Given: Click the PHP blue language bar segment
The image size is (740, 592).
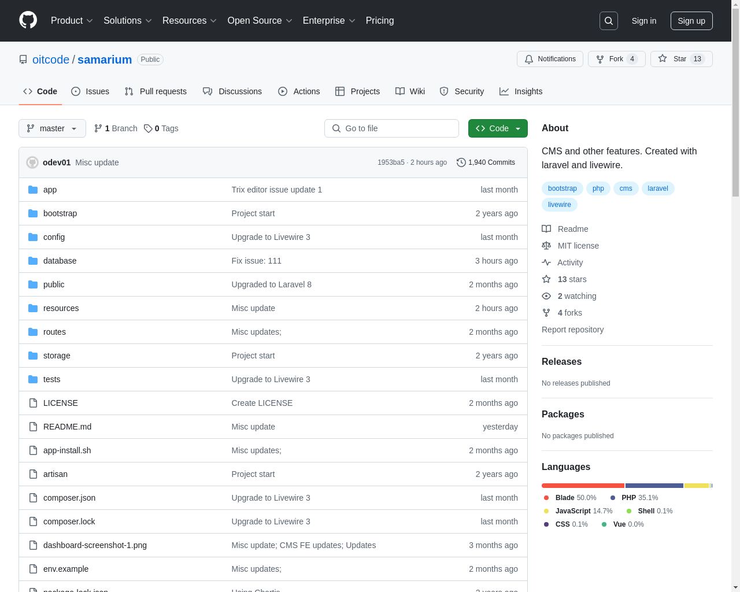Looking at the screenshot, I should tap(654, 486).
